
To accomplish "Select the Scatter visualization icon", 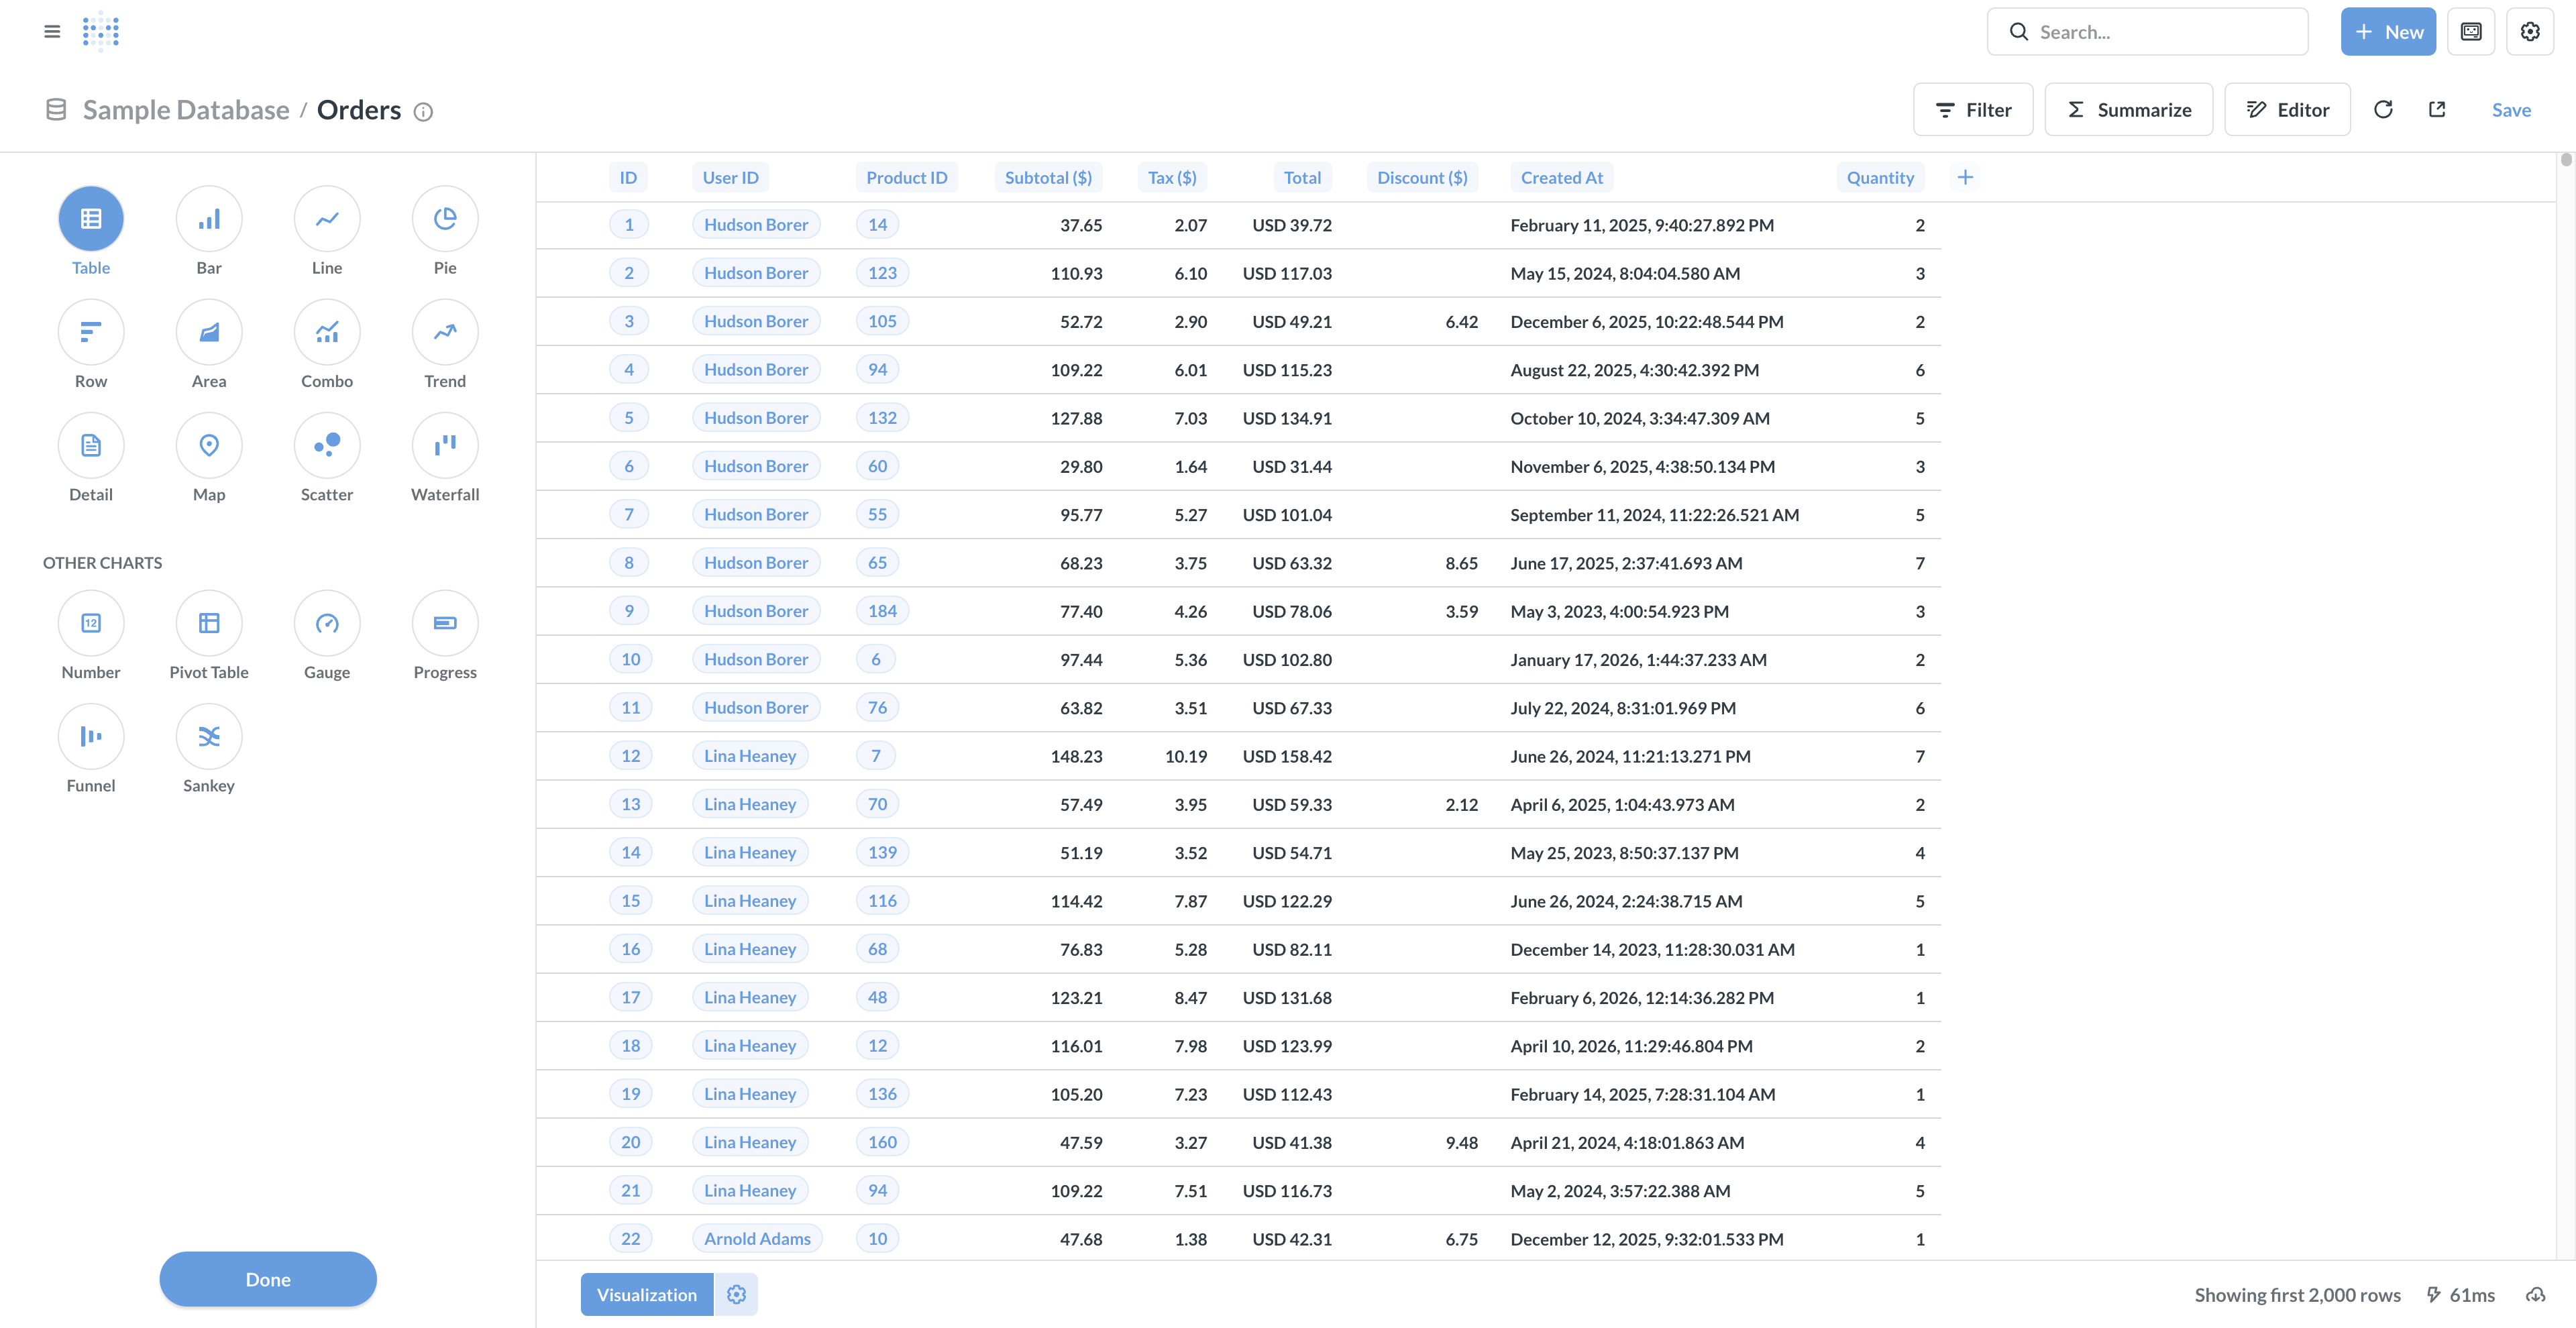I will click(327, 446).
